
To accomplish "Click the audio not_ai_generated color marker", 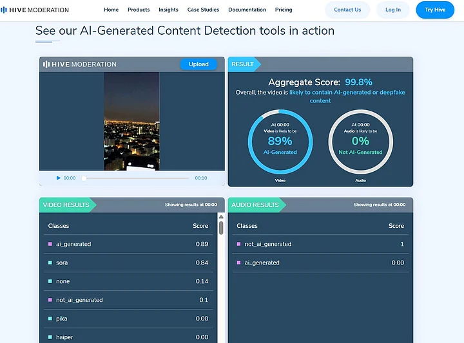I will point(238,244).
